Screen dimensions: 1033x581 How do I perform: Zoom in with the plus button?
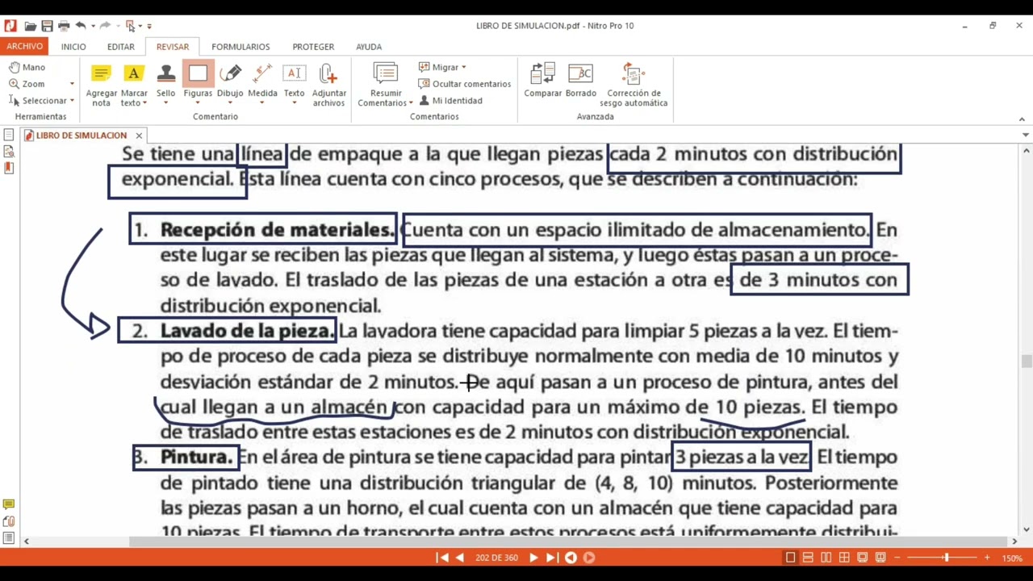[x=986, y=558]
